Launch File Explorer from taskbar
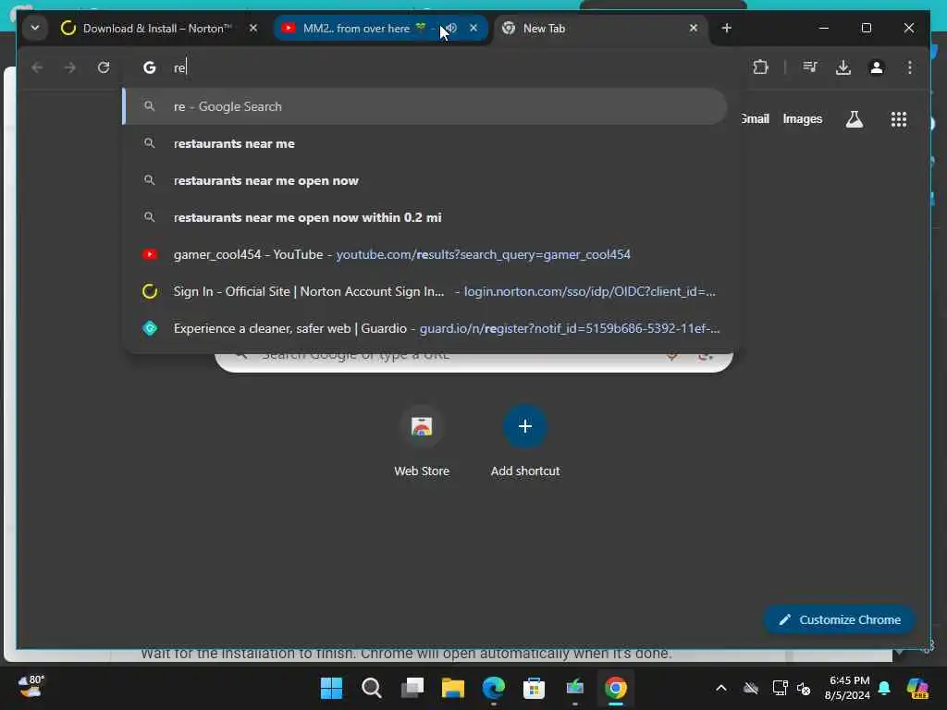This screenshot has height=710, width=947. click(452, 688)
